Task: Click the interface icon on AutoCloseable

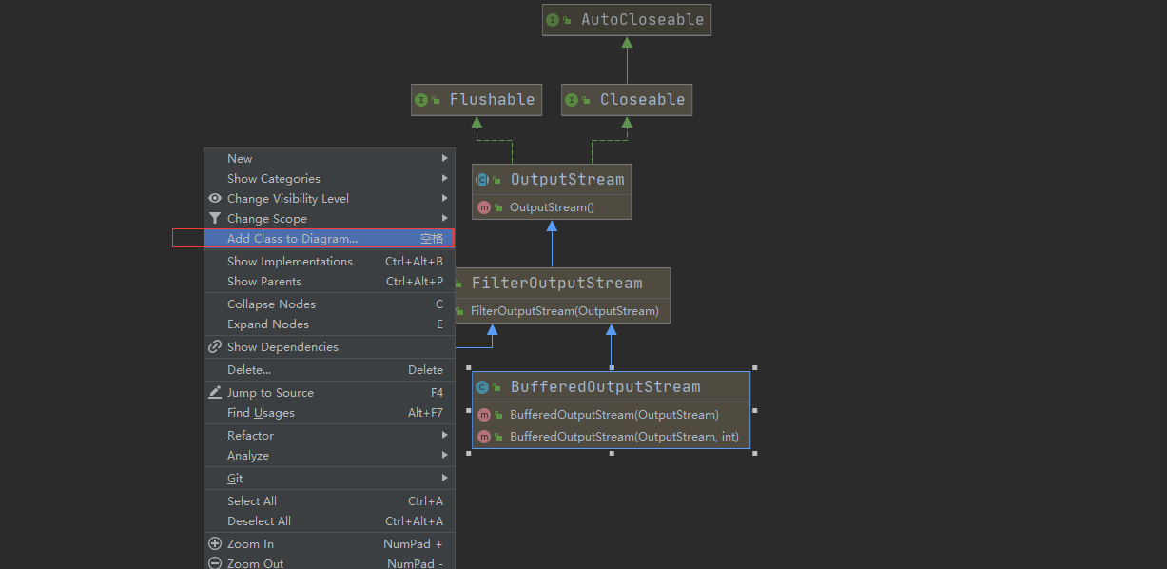Action: click(553, 20)
